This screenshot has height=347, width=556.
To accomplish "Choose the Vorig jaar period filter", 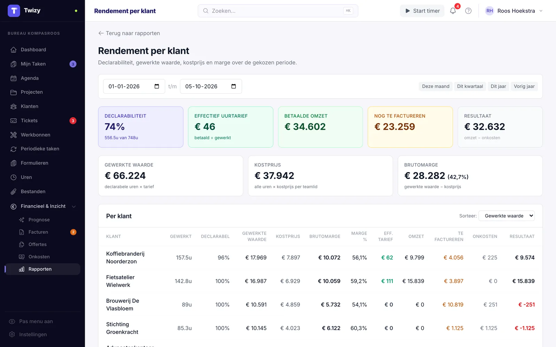I will point(524,86).
